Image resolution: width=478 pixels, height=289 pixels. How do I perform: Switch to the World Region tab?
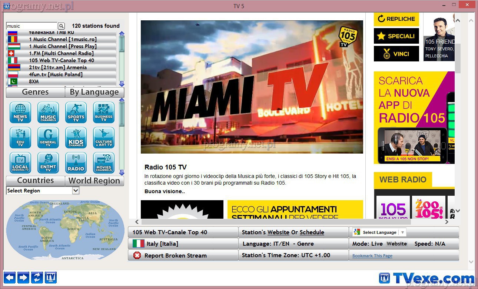click(x=94, y=181)
